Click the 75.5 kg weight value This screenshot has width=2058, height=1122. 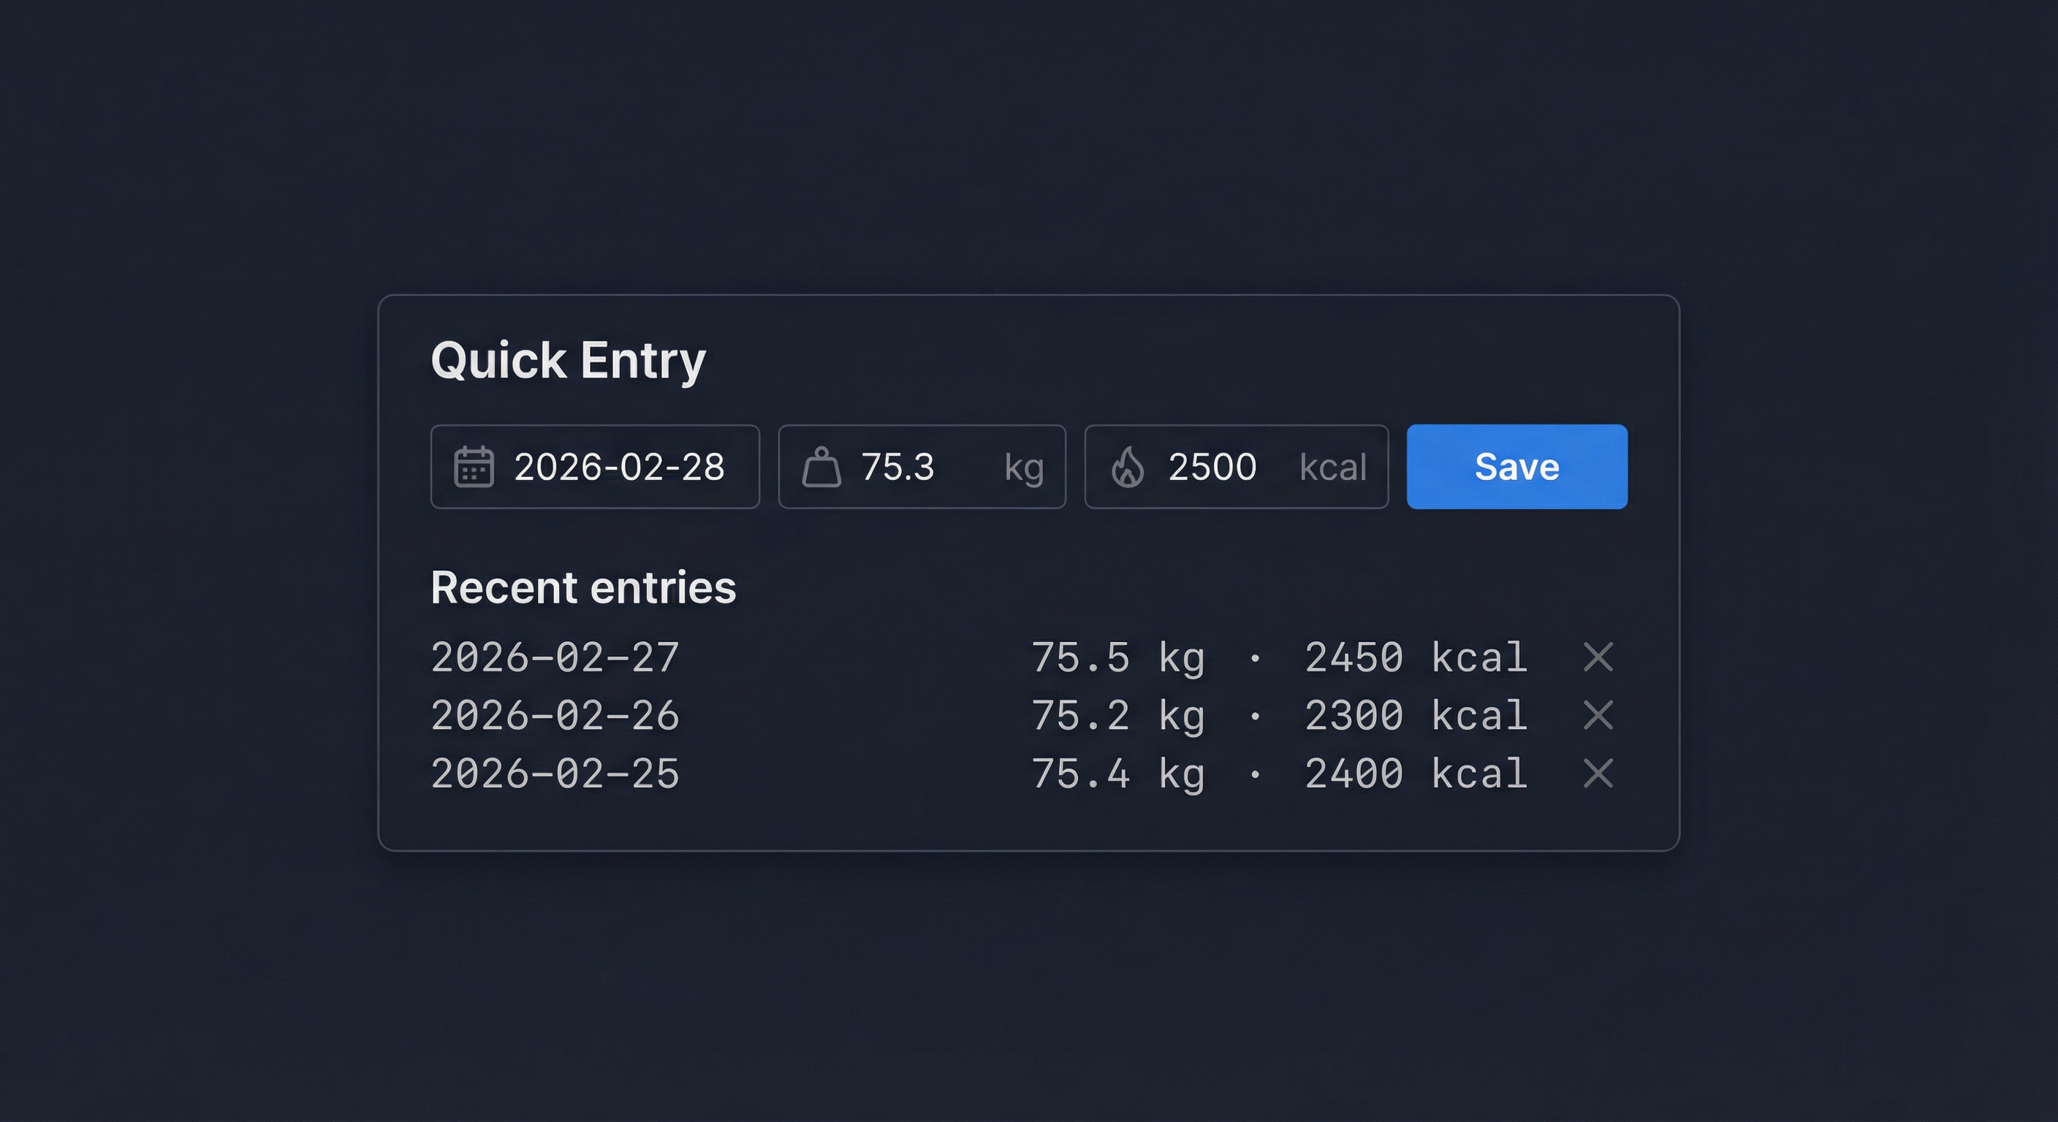(1117, 657)
